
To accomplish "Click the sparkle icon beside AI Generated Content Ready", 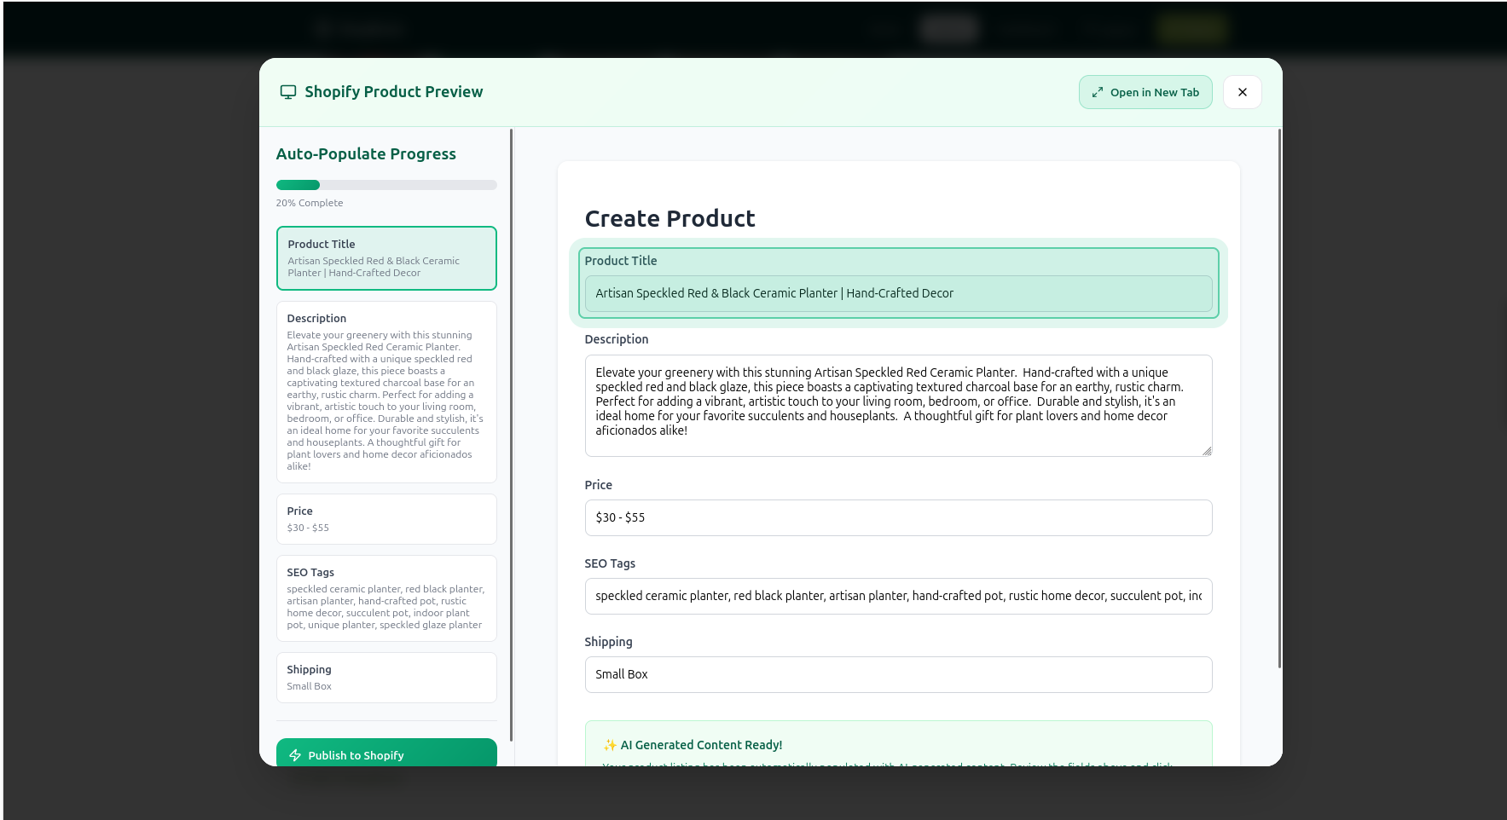I will click(x=610, y=745).
